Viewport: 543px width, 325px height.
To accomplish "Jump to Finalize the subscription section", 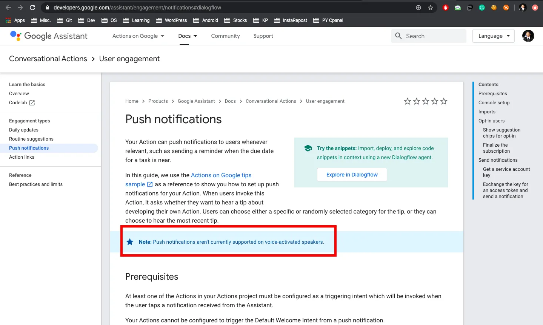I will [496, 148].
